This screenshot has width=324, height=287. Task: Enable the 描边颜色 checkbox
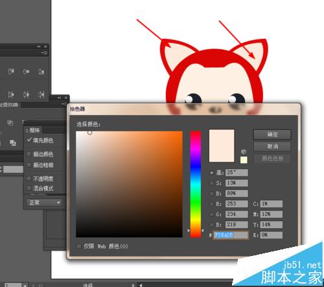pyautogui.click(x=29, y=154)
